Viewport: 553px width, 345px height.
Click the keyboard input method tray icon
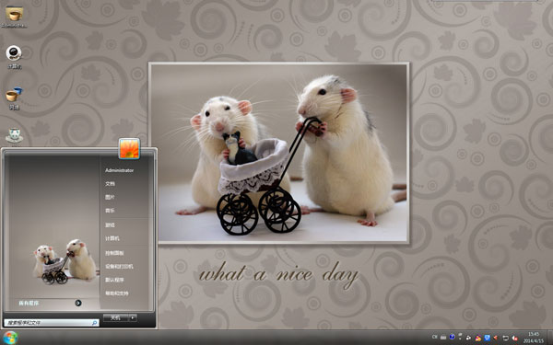pyautogui.click(x=443, y=338)
